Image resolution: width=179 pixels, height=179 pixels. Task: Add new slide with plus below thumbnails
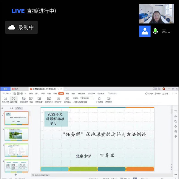click(x=16, y=175)
